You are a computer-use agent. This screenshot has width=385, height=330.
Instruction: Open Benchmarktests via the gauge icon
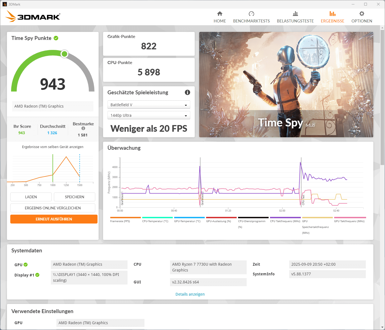251,14
